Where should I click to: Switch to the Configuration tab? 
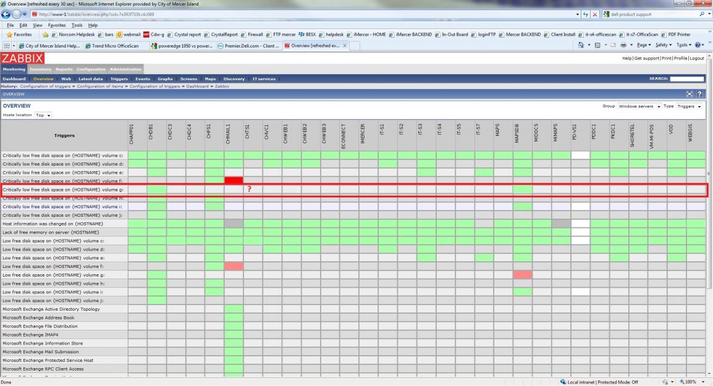click(x=91, y=69)
